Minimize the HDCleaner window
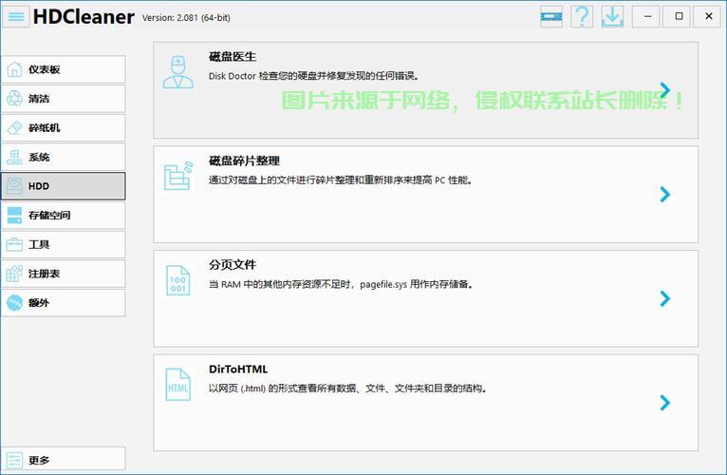727x475 pixels. coord(648,17)
